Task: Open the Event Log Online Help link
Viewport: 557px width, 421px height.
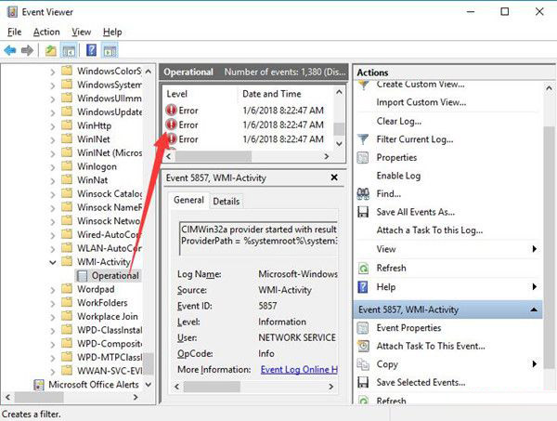Action: [299, 370]
